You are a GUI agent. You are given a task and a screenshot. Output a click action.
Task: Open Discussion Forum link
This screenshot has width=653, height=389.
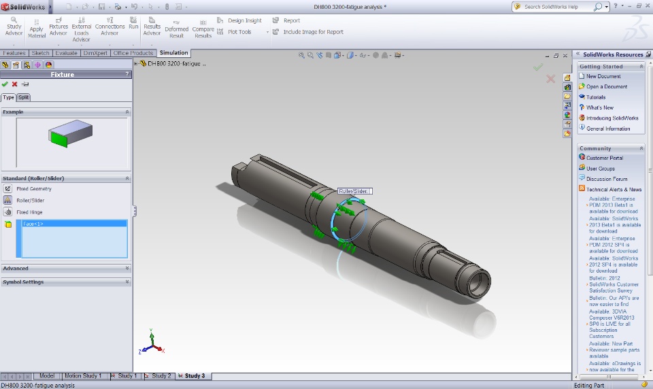click(x=607, y=179)
